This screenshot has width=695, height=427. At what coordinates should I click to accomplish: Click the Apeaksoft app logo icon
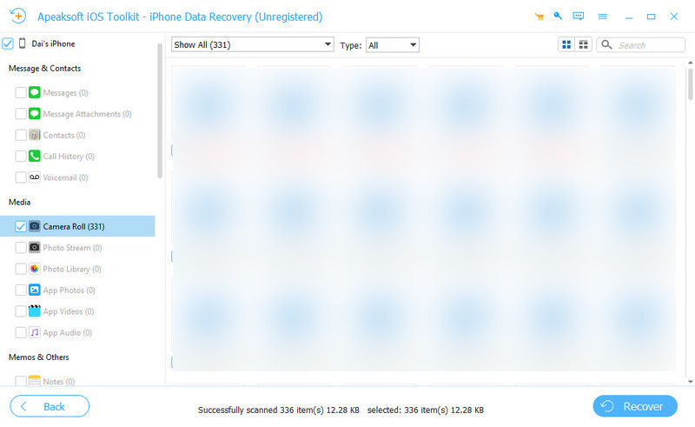[x=17, y=17]
